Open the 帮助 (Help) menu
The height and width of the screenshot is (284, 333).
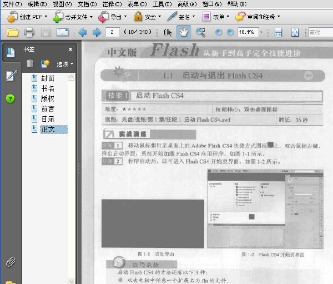click(x=237, y=4)
